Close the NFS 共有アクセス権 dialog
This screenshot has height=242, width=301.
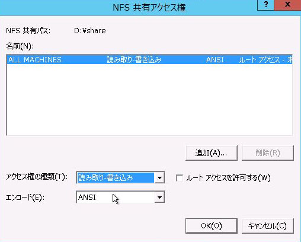(x=287, y=5)
